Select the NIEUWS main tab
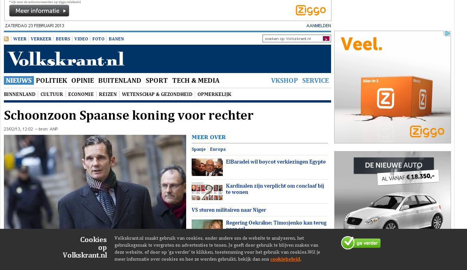467x270 pixels. pos(19,80)
